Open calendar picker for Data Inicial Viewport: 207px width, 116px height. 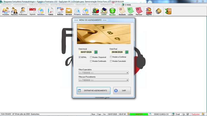pyautogui.click(x=96, y=52)
